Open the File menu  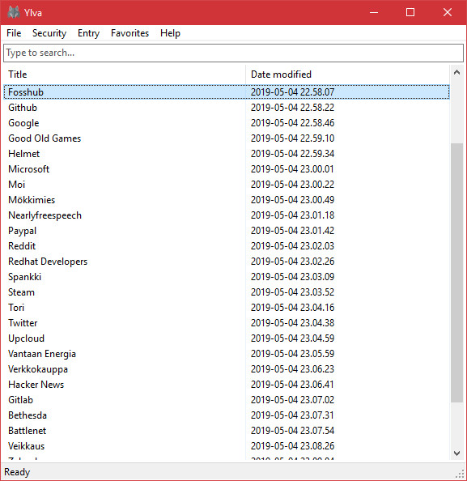(x=14, y=33)
